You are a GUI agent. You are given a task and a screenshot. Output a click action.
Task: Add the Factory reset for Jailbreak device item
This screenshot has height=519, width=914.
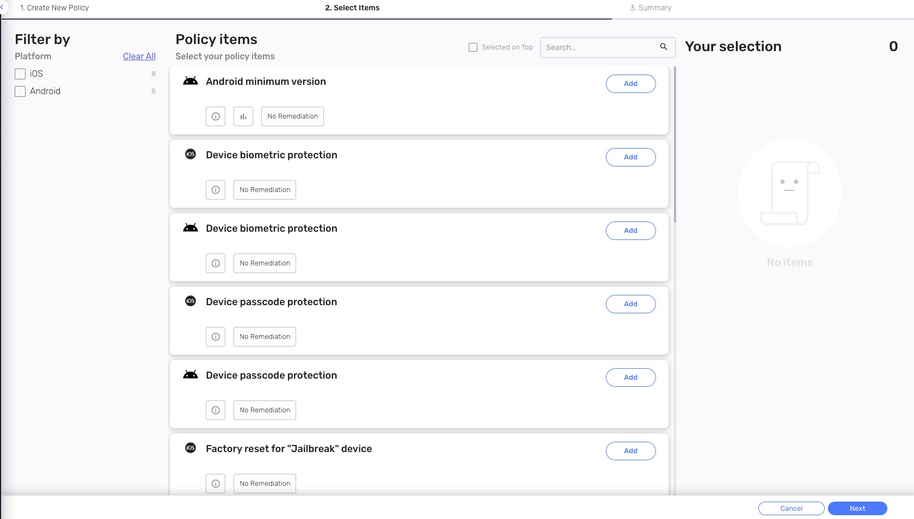tap(631, 451)
